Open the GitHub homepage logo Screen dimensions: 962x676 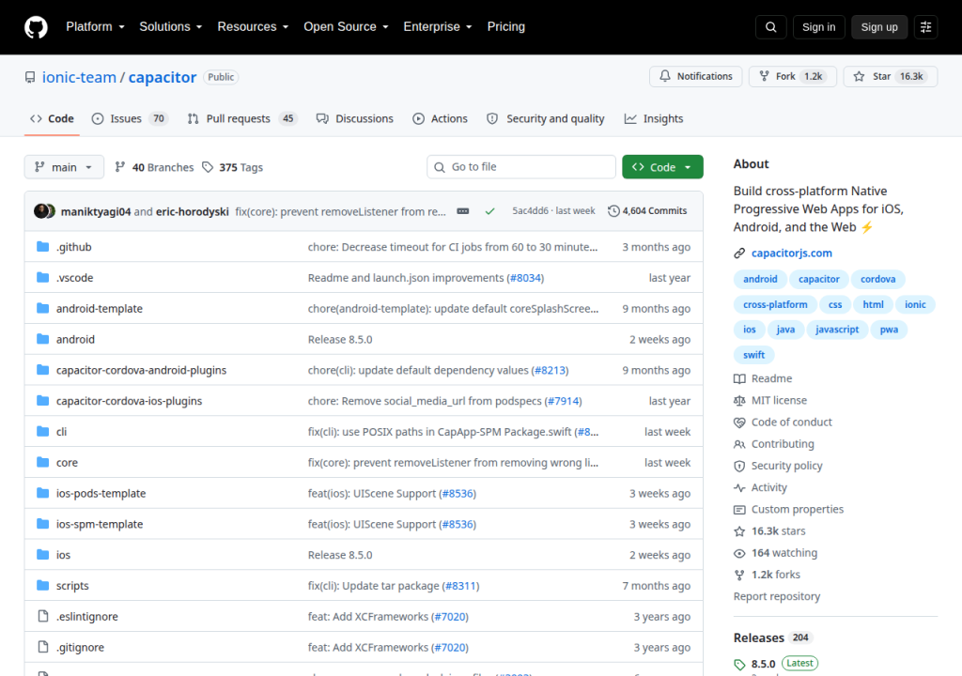click(x=36, y=27)
